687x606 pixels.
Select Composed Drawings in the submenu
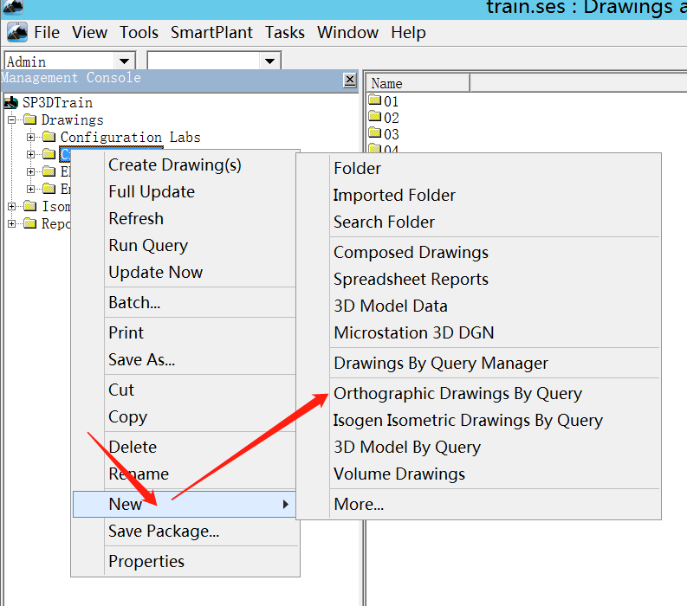[411, 253]
